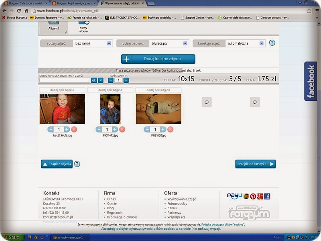Viewport: 321px width, 241px height.
Task: Open Windows Start button
Action: point(12,237)
